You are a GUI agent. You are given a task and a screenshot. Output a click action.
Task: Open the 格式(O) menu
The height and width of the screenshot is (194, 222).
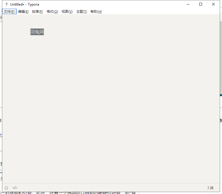click(52, 11)
